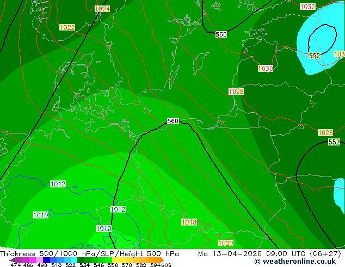The image size is (345, 267).
Task: Click the date text Mo 13-04-2026
Action: [x=230, y=254]
